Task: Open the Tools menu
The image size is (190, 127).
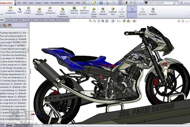Action: (46, 3)
